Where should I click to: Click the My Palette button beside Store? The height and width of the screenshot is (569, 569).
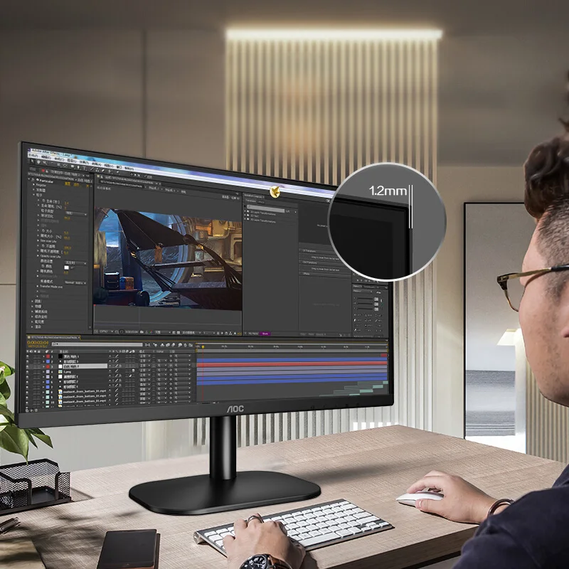tap(253, 334)
